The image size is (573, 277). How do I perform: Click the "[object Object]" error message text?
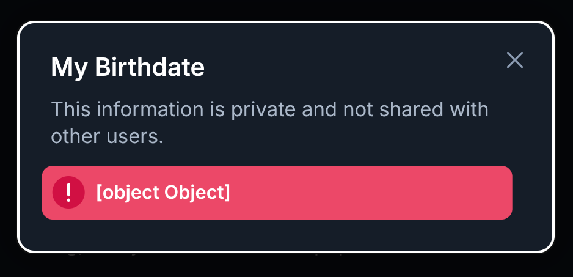click(163, 193)
